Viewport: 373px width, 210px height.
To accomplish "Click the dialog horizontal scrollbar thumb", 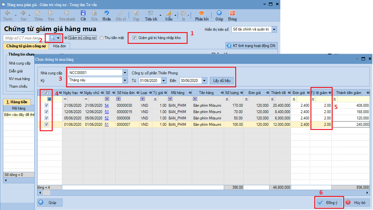I will click(46, 193).
